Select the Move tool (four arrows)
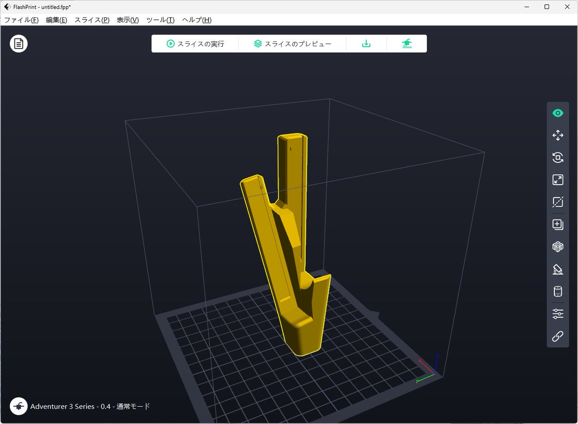The width and height of the screenshot is (578, 424). 558,135
